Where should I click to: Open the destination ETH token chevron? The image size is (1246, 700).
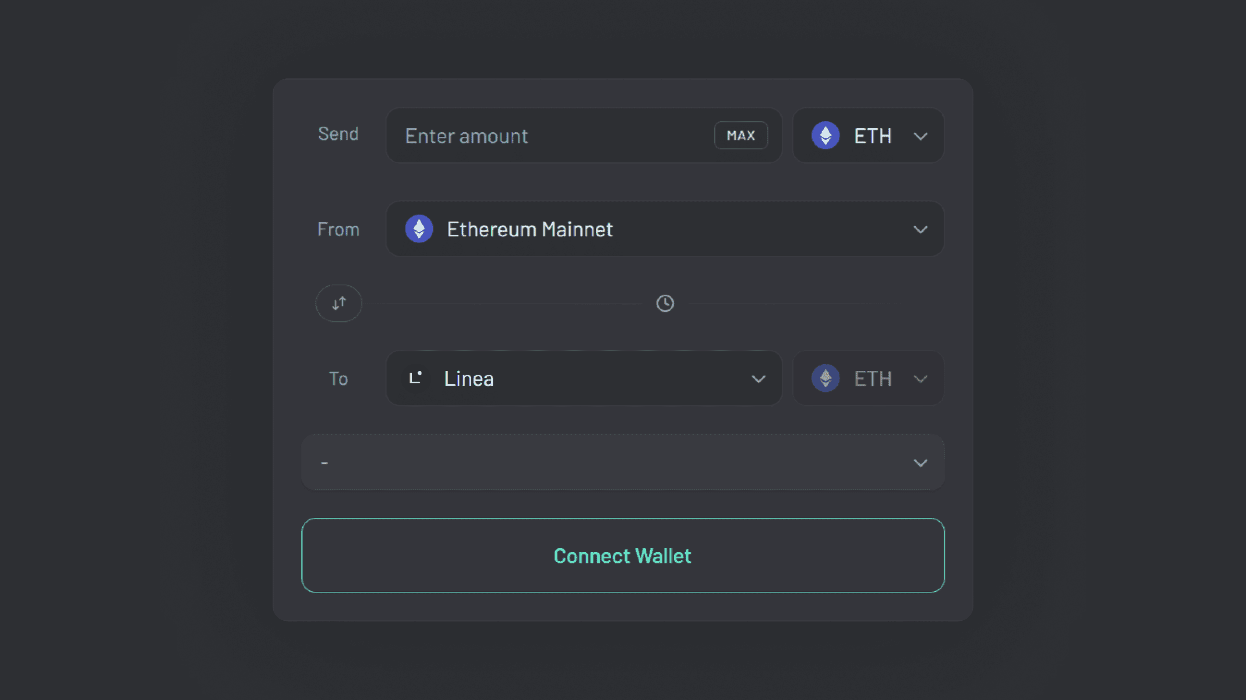[920, 379]
